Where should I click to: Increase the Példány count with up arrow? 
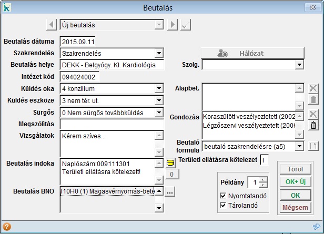tap(263, 180)
